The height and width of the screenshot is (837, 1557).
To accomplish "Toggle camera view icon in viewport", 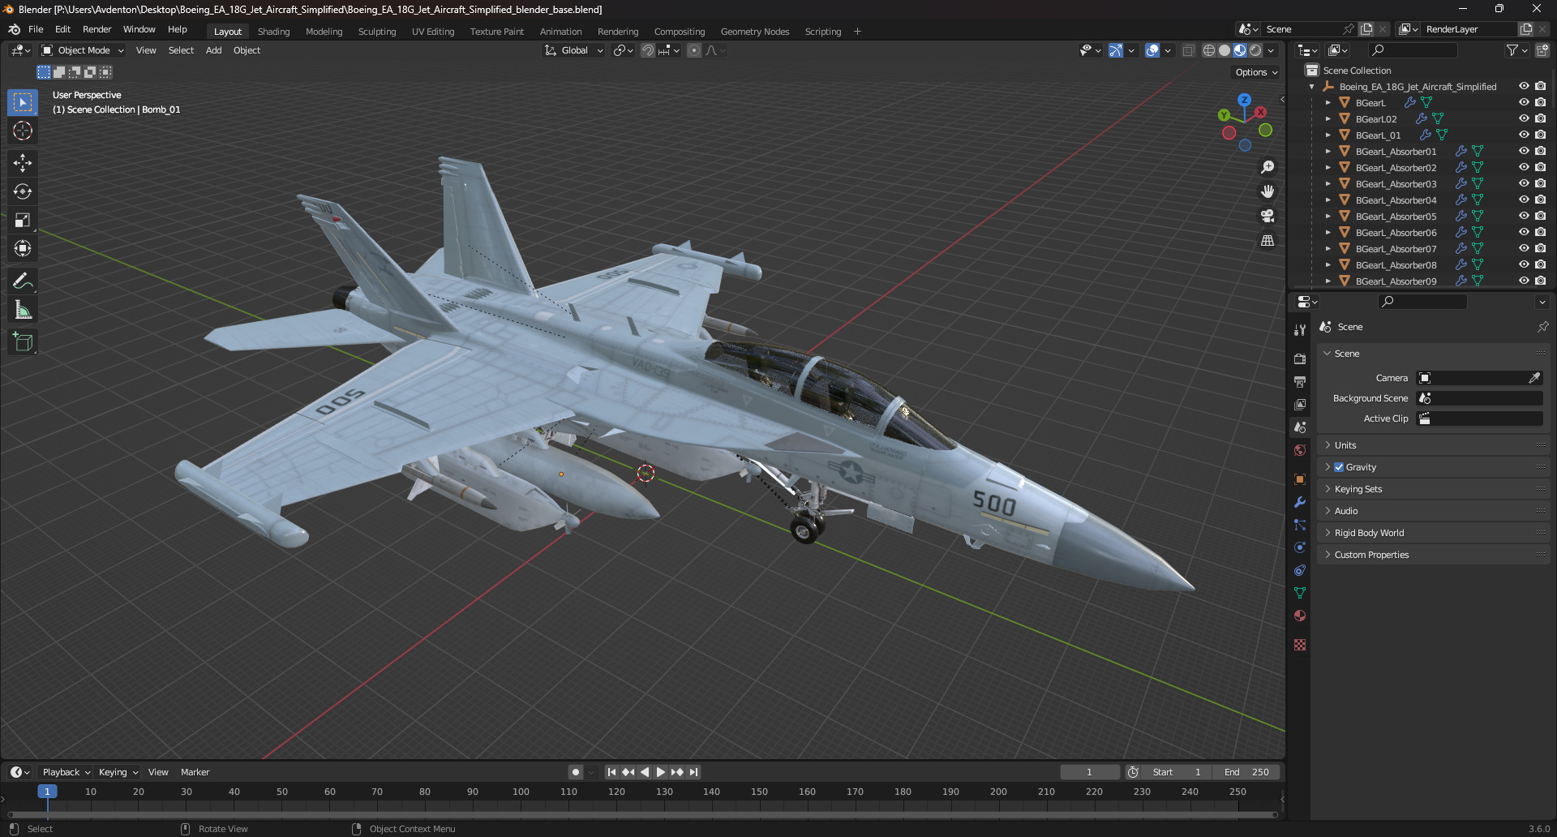I will pyautogui.click(x=1267, y=216).
